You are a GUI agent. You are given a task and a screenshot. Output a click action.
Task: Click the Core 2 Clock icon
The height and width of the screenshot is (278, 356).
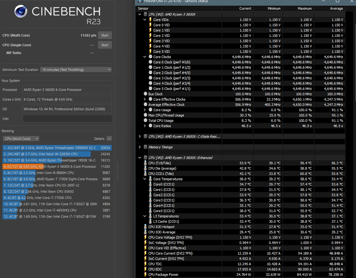[150, 73]
